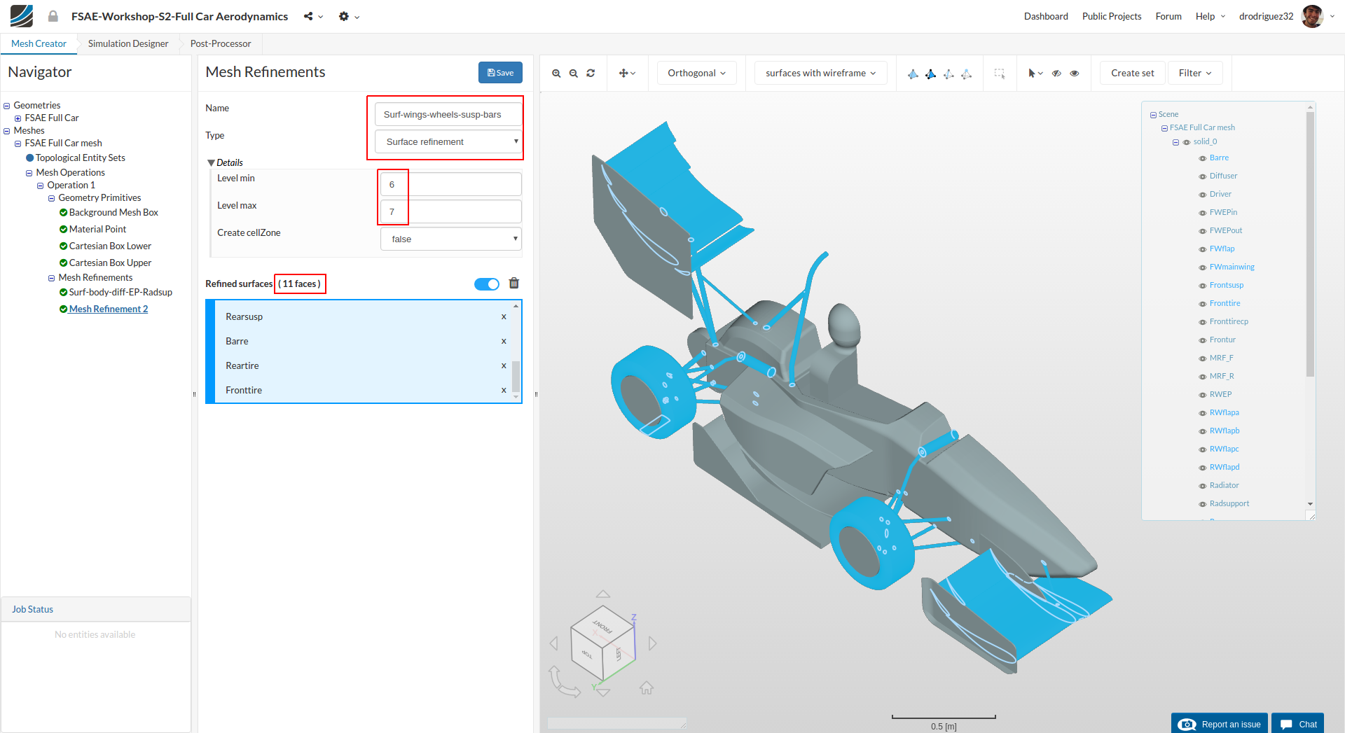Screen dimensions: 1345x733
Task: Collapse the Geometries tree node
Action: [7, 106]
